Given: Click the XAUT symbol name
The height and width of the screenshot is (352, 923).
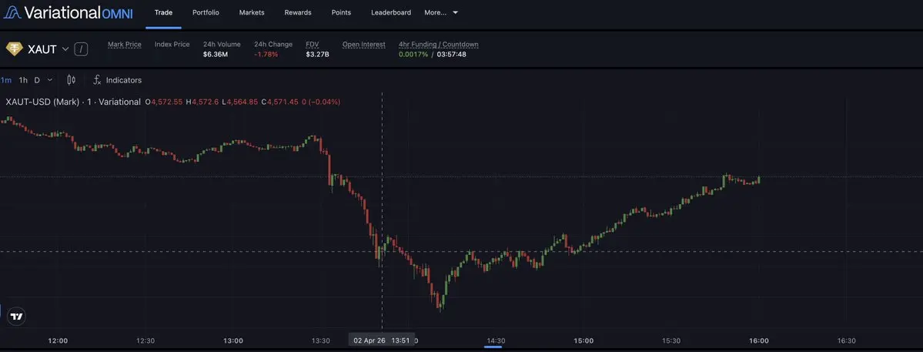Looking at the screenshot, I should [42, 49].
